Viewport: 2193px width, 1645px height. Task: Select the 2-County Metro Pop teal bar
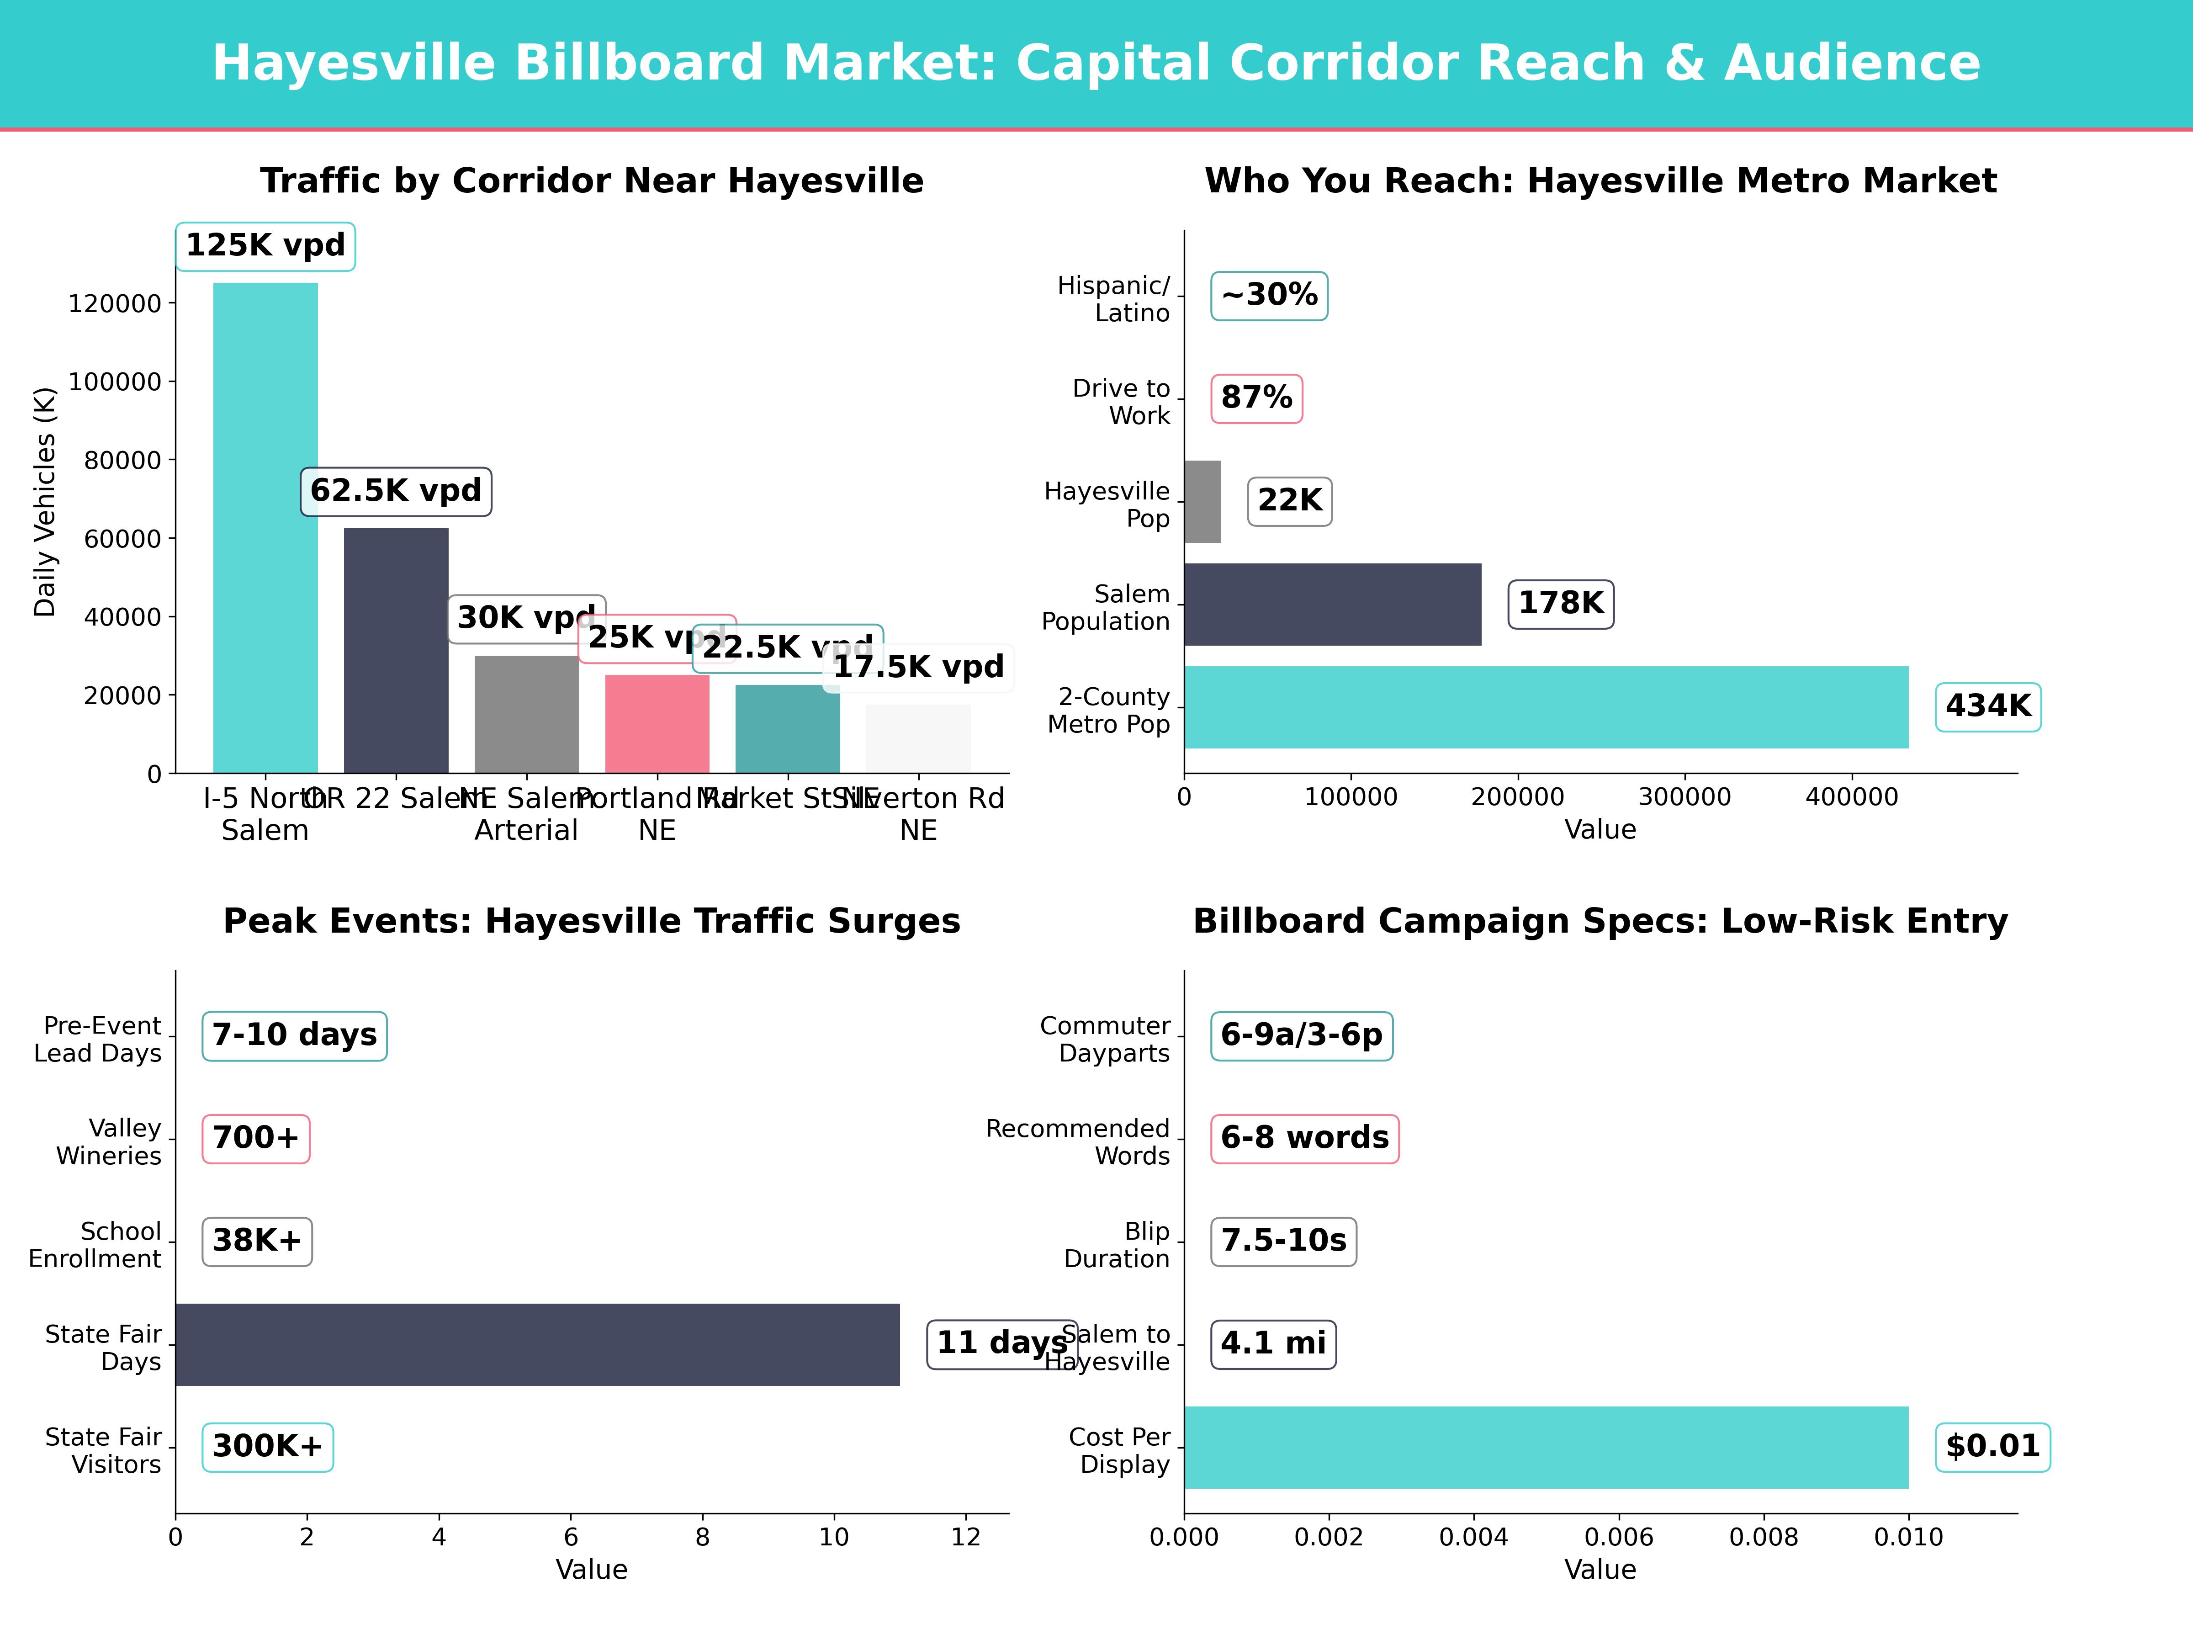click(x=1546, y=707)
